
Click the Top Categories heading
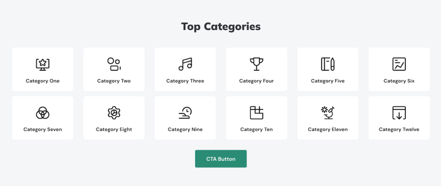click(x=220, y=27)
